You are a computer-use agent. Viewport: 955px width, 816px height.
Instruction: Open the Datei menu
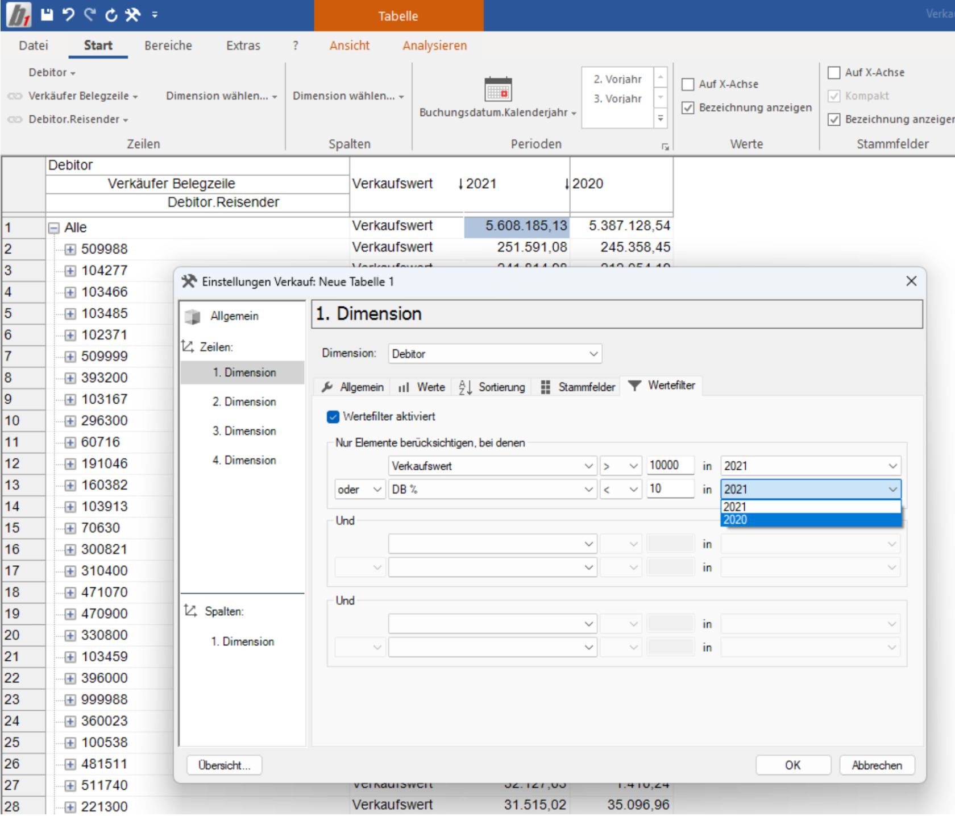34,45
